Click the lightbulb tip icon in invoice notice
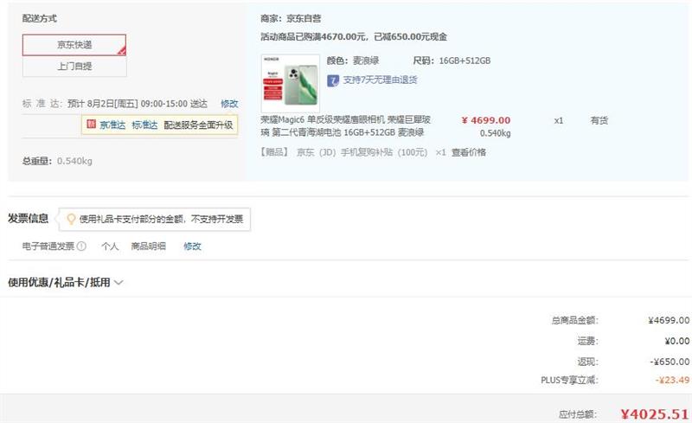This screenshot has width=692, height=423. pos(71,219)
